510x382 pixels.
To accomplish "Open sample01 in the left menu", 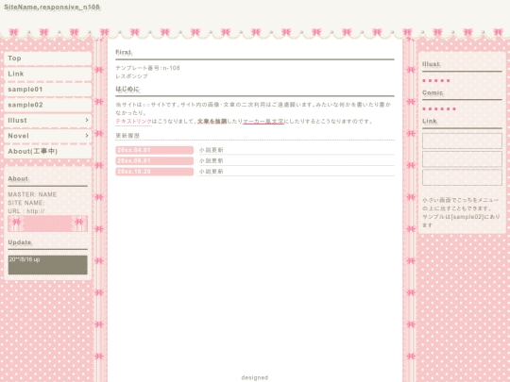I will (47, 90).
